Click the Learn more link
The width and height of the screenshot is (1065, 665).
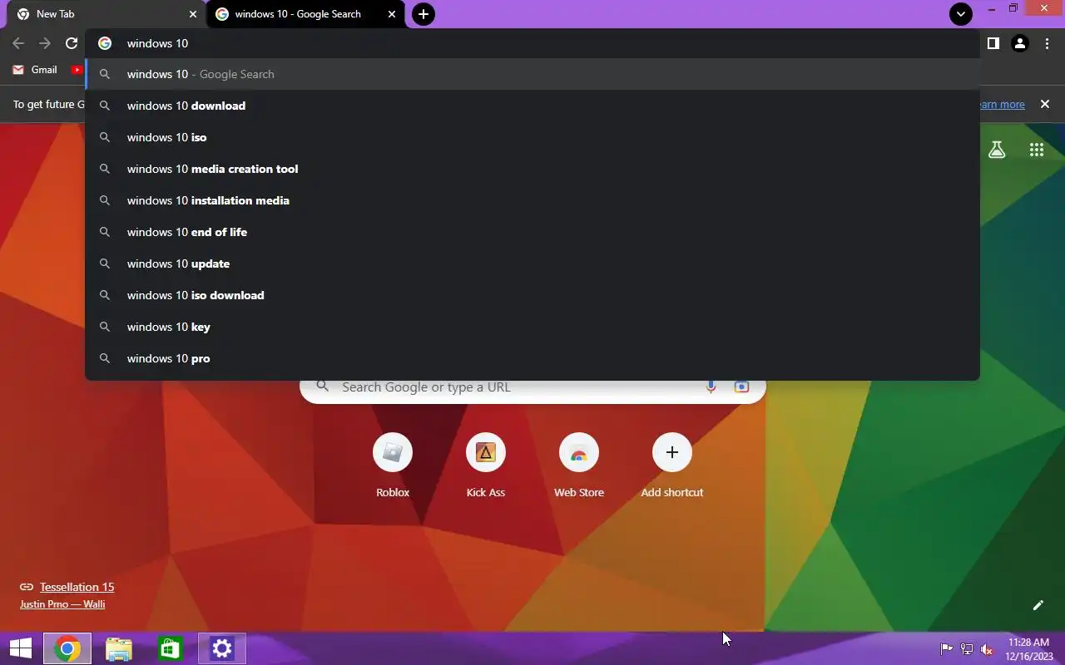(x=1002, y=104)
